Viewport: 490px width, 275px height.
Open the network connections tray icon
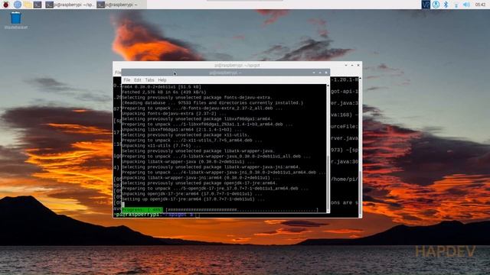(x=456, y=5)
